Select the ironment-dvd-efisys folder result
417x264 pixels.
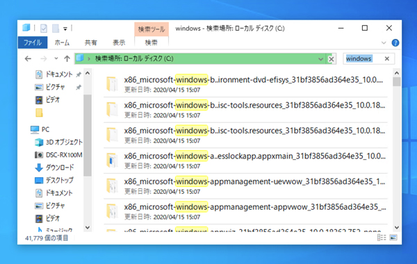point(245,84)
